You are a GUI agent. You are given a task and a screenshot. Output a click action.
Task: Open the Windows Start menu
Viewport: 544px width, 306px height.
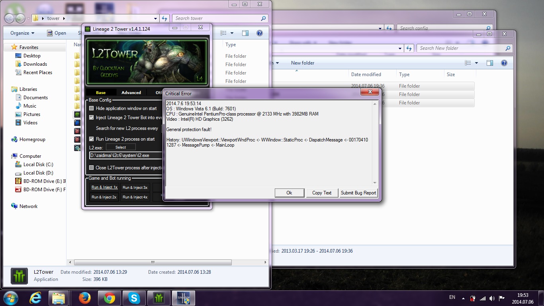tap(11, 298)
